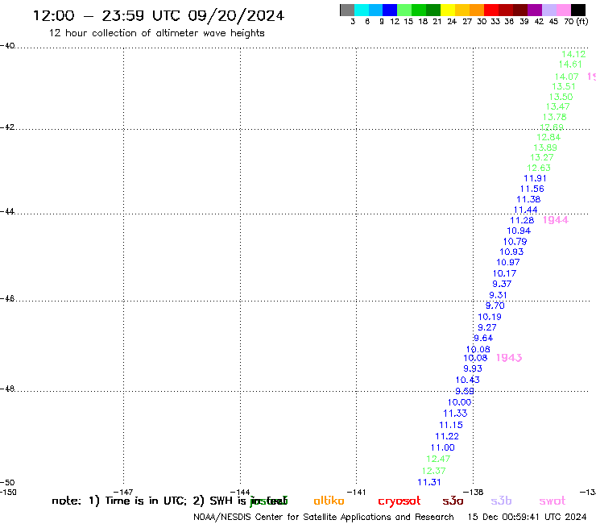Select the 11.56 wave height reading
This screenshot has height=524, width=596.
pos(532,189)
